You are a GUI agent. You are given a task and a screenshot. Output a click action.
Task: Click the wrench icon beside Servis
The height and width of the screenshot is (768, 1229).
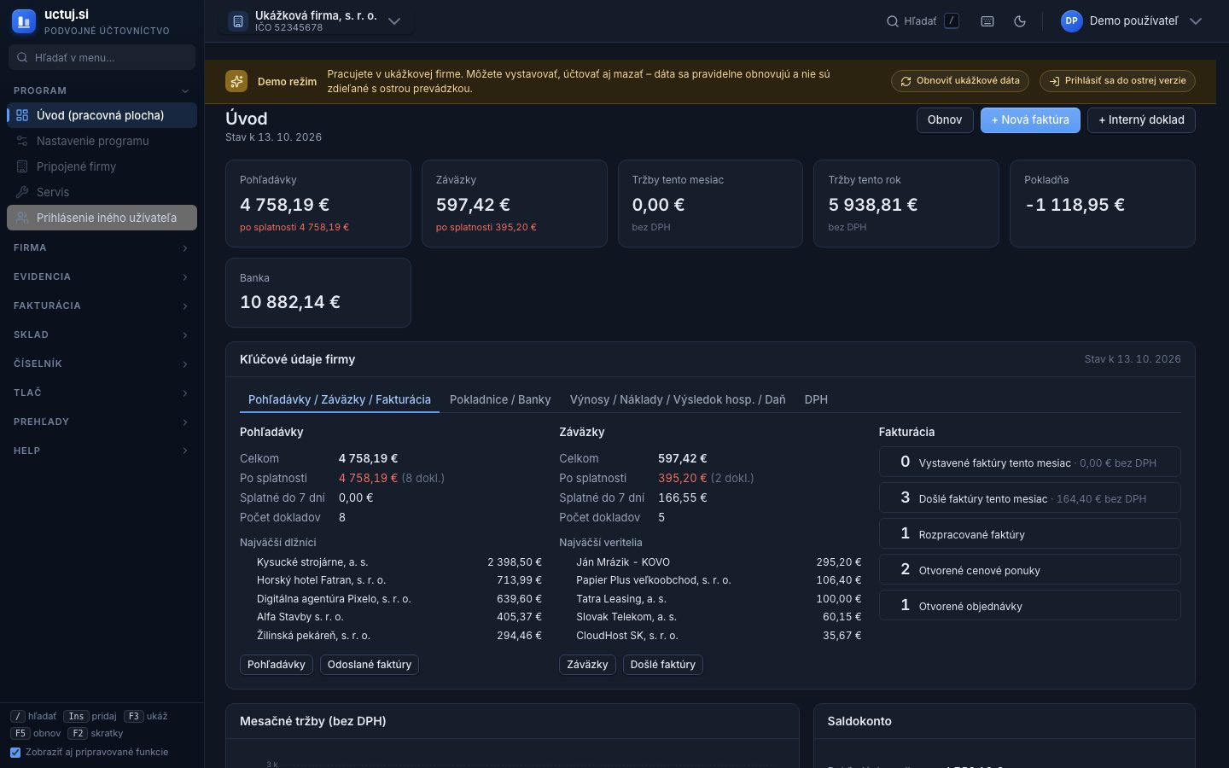pyautogui.click(x=22, y=192)
